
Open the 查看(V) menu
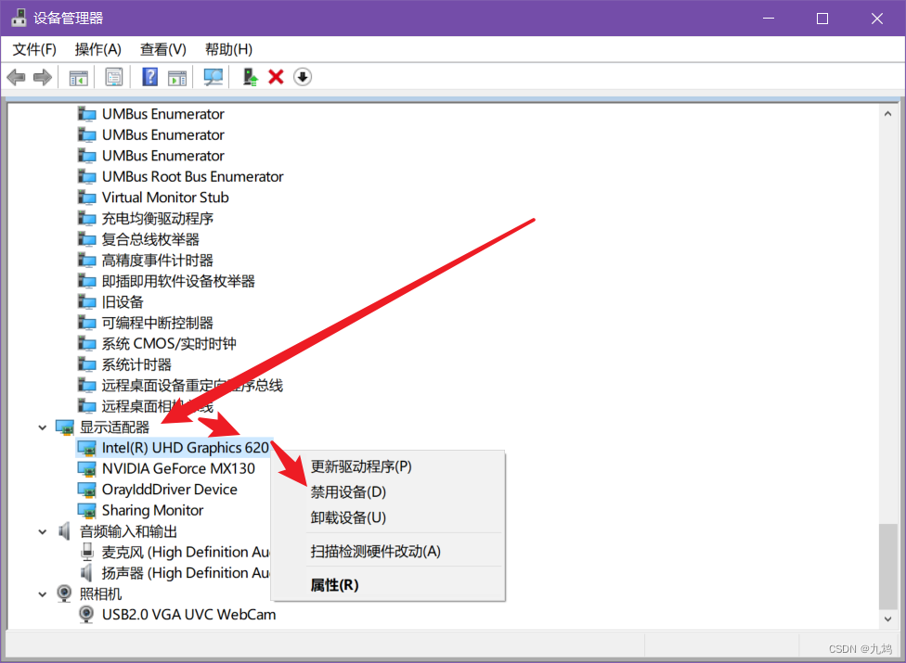click(163, 50)
